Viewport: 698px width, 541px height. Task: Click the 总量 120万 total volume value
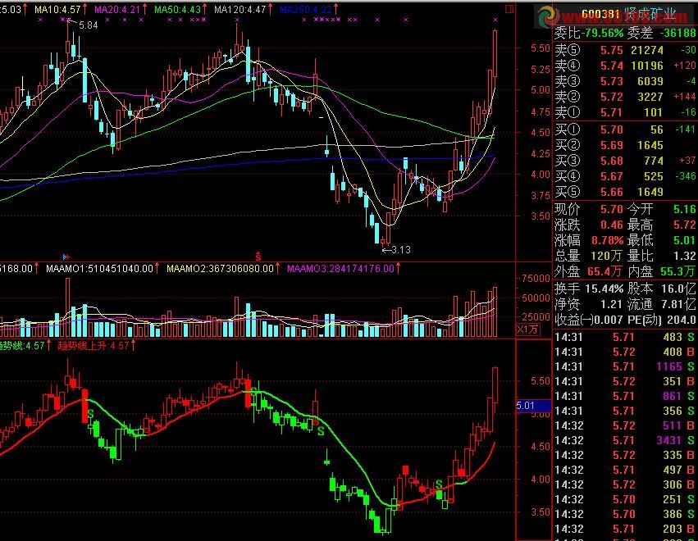coord(606,256)
